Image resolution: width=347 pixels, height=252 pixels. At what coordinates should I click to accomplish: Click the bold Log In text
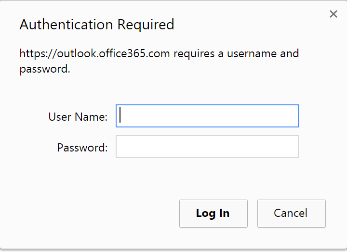point(213,213)
